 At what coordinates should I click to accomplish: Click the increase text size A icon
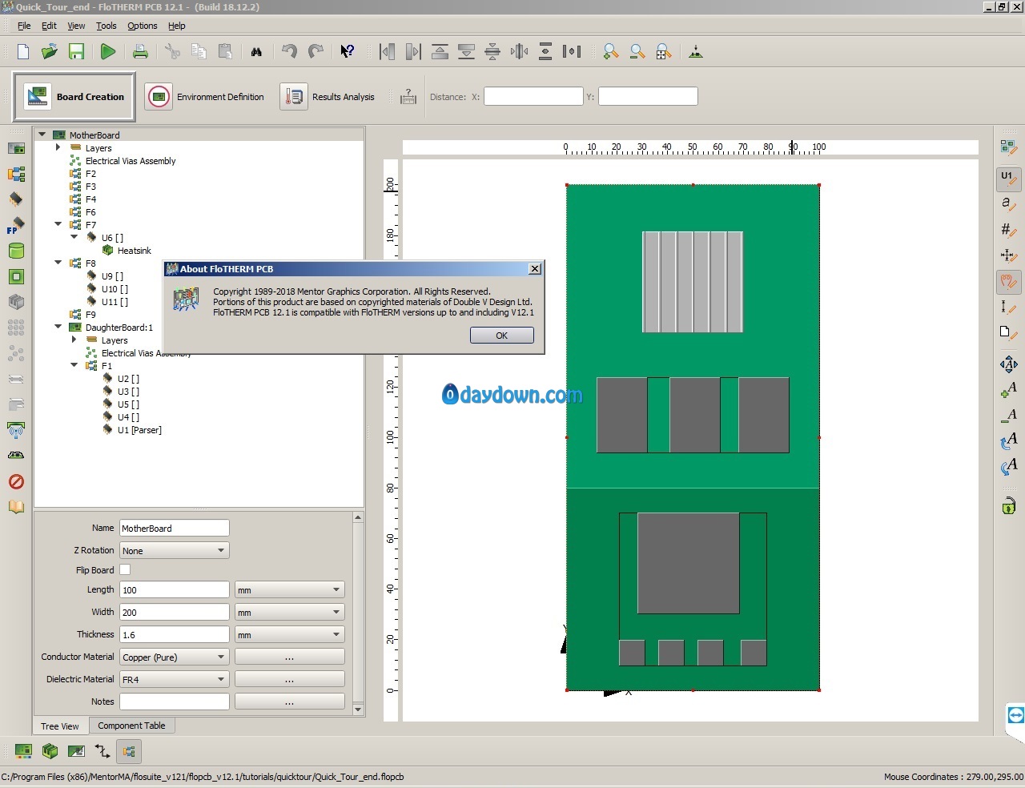coord(1008,389)
